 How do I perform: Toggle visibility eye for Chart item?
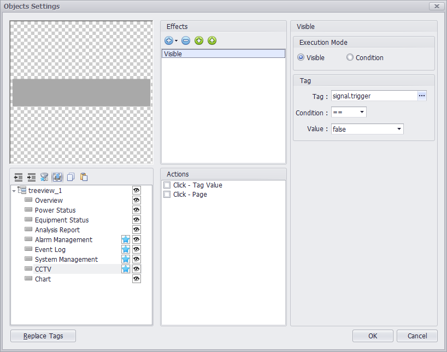(137, 279)
